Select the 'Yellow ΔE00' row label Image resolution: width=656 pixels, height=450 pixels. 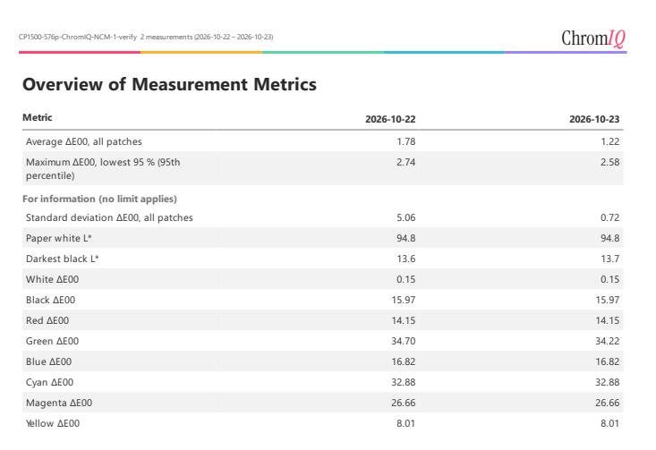pos(53,423)
